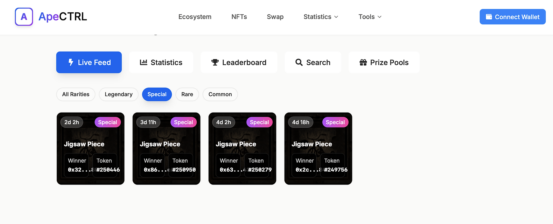The height and width of the screenshot is (224, 553).
Task: Open the Tools dropdown menu
Action: pos(370,17)
